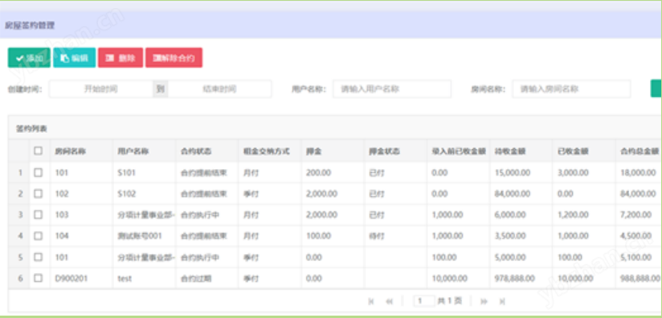
Task: Click the 编辑 edit button
Action: [x=74, y=58]
